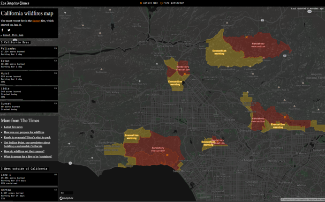Select the Palisades fire card
Image resolution: width=325 pixels, height=202 pixels.
coord(29,51)
